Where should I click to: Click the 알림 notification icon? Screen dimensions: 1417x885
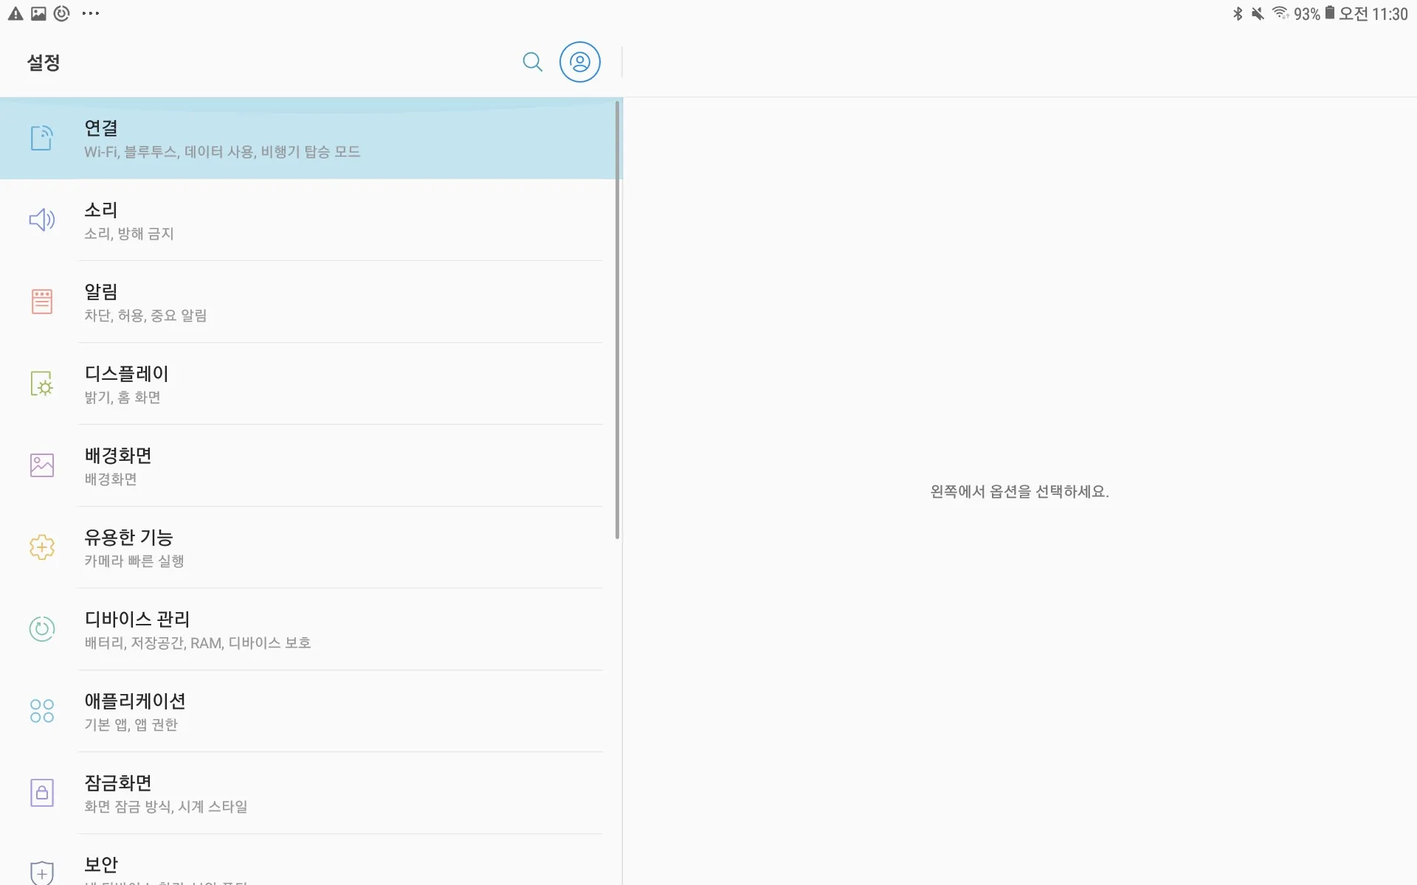tap(42, 302)
